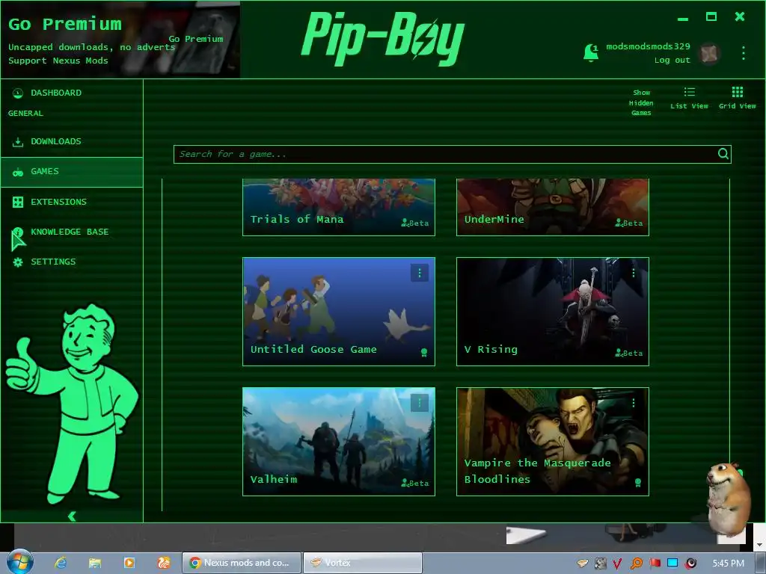Image resolution: width=766 pixels, height=574 pixels.
Task: Launch Internet Explorer from taskbar
Action: (61, 563)
